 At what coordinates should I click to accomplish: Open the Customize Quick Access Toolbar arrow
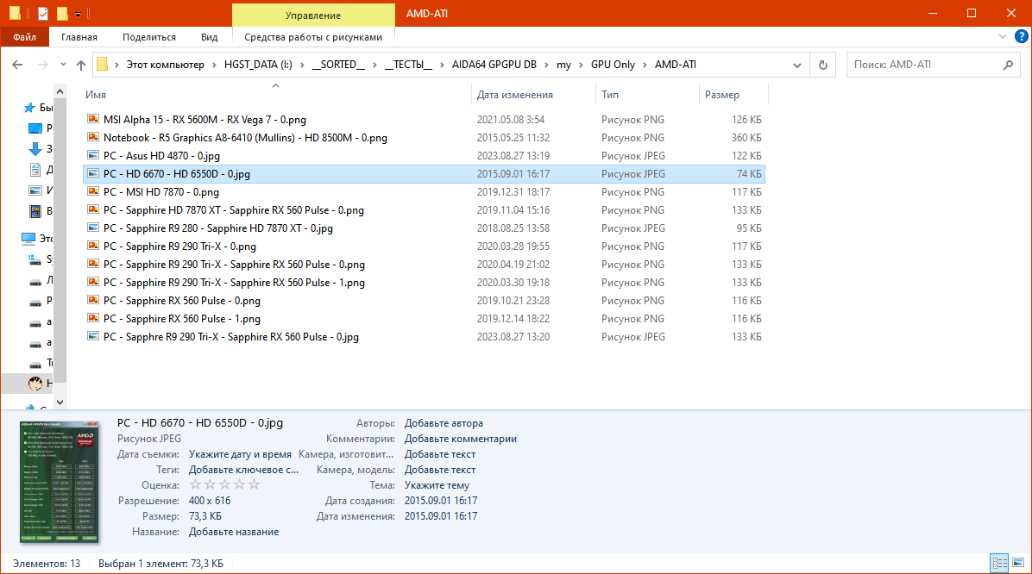78,14
